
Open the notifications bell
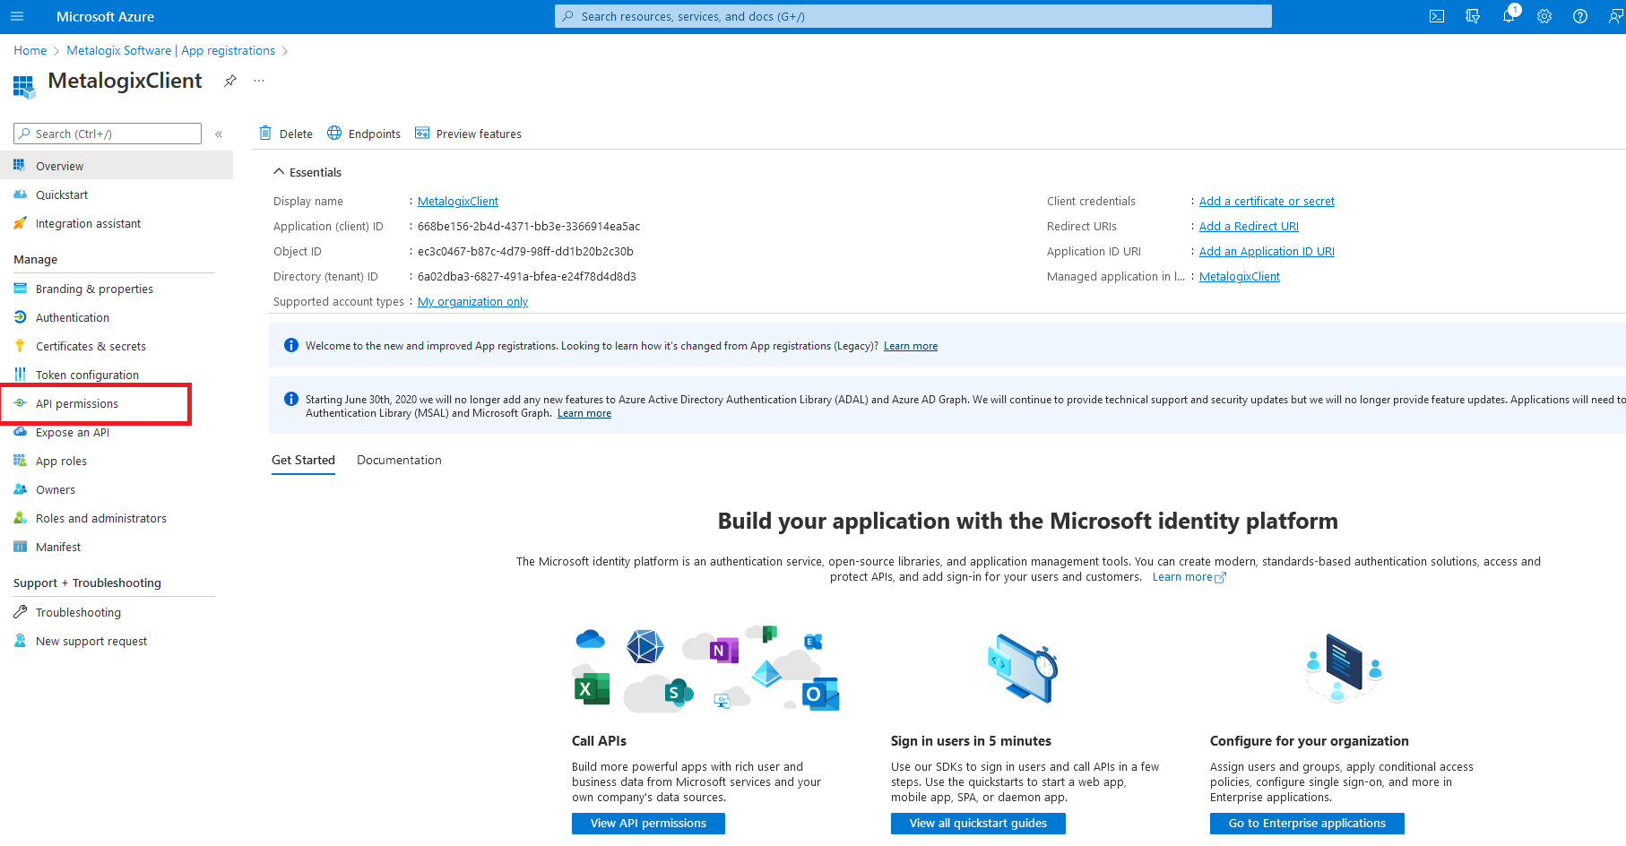pyautogui.click(x=1509, y=16)
